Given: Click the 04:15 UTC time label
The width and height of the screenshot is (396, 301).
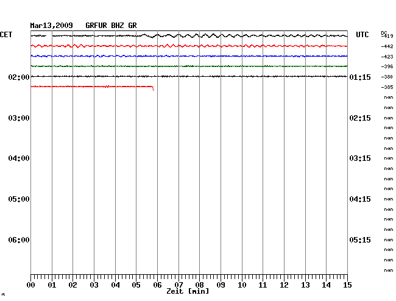Looking at the screenshot, I should tap(360, 199).
